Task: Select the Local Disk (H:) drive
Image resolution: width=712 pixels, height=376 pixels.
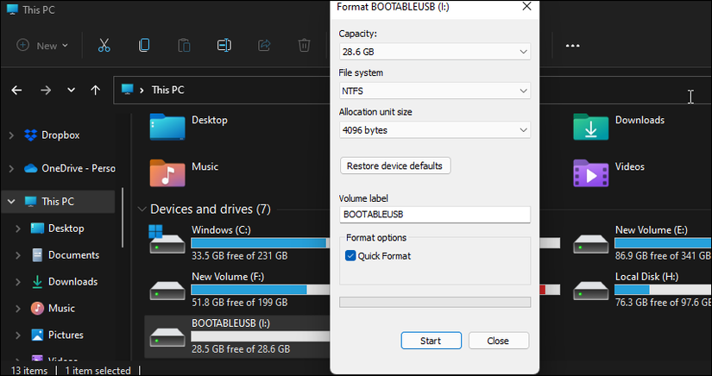Action: [x=641, y=290]
